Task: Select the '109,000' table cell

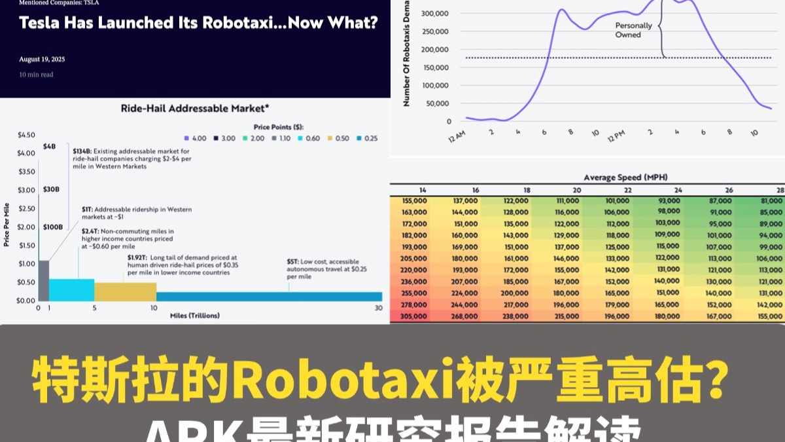Action: (669, 235)
